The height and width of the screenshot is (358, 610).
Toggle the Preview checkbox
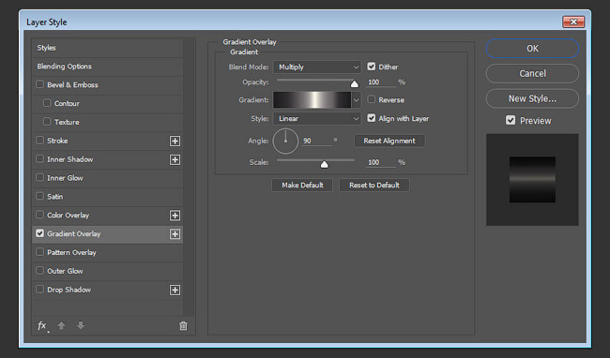(x=511, y=120)
